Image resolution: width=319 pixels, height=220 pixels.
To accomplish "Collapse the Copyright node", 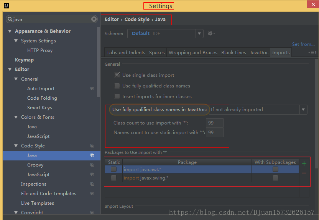I will [16, 212].
